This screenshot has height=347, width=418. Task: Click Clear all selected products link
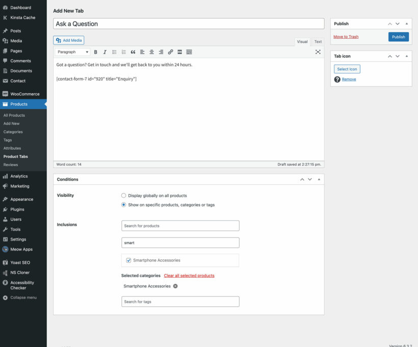pos(189,275)
